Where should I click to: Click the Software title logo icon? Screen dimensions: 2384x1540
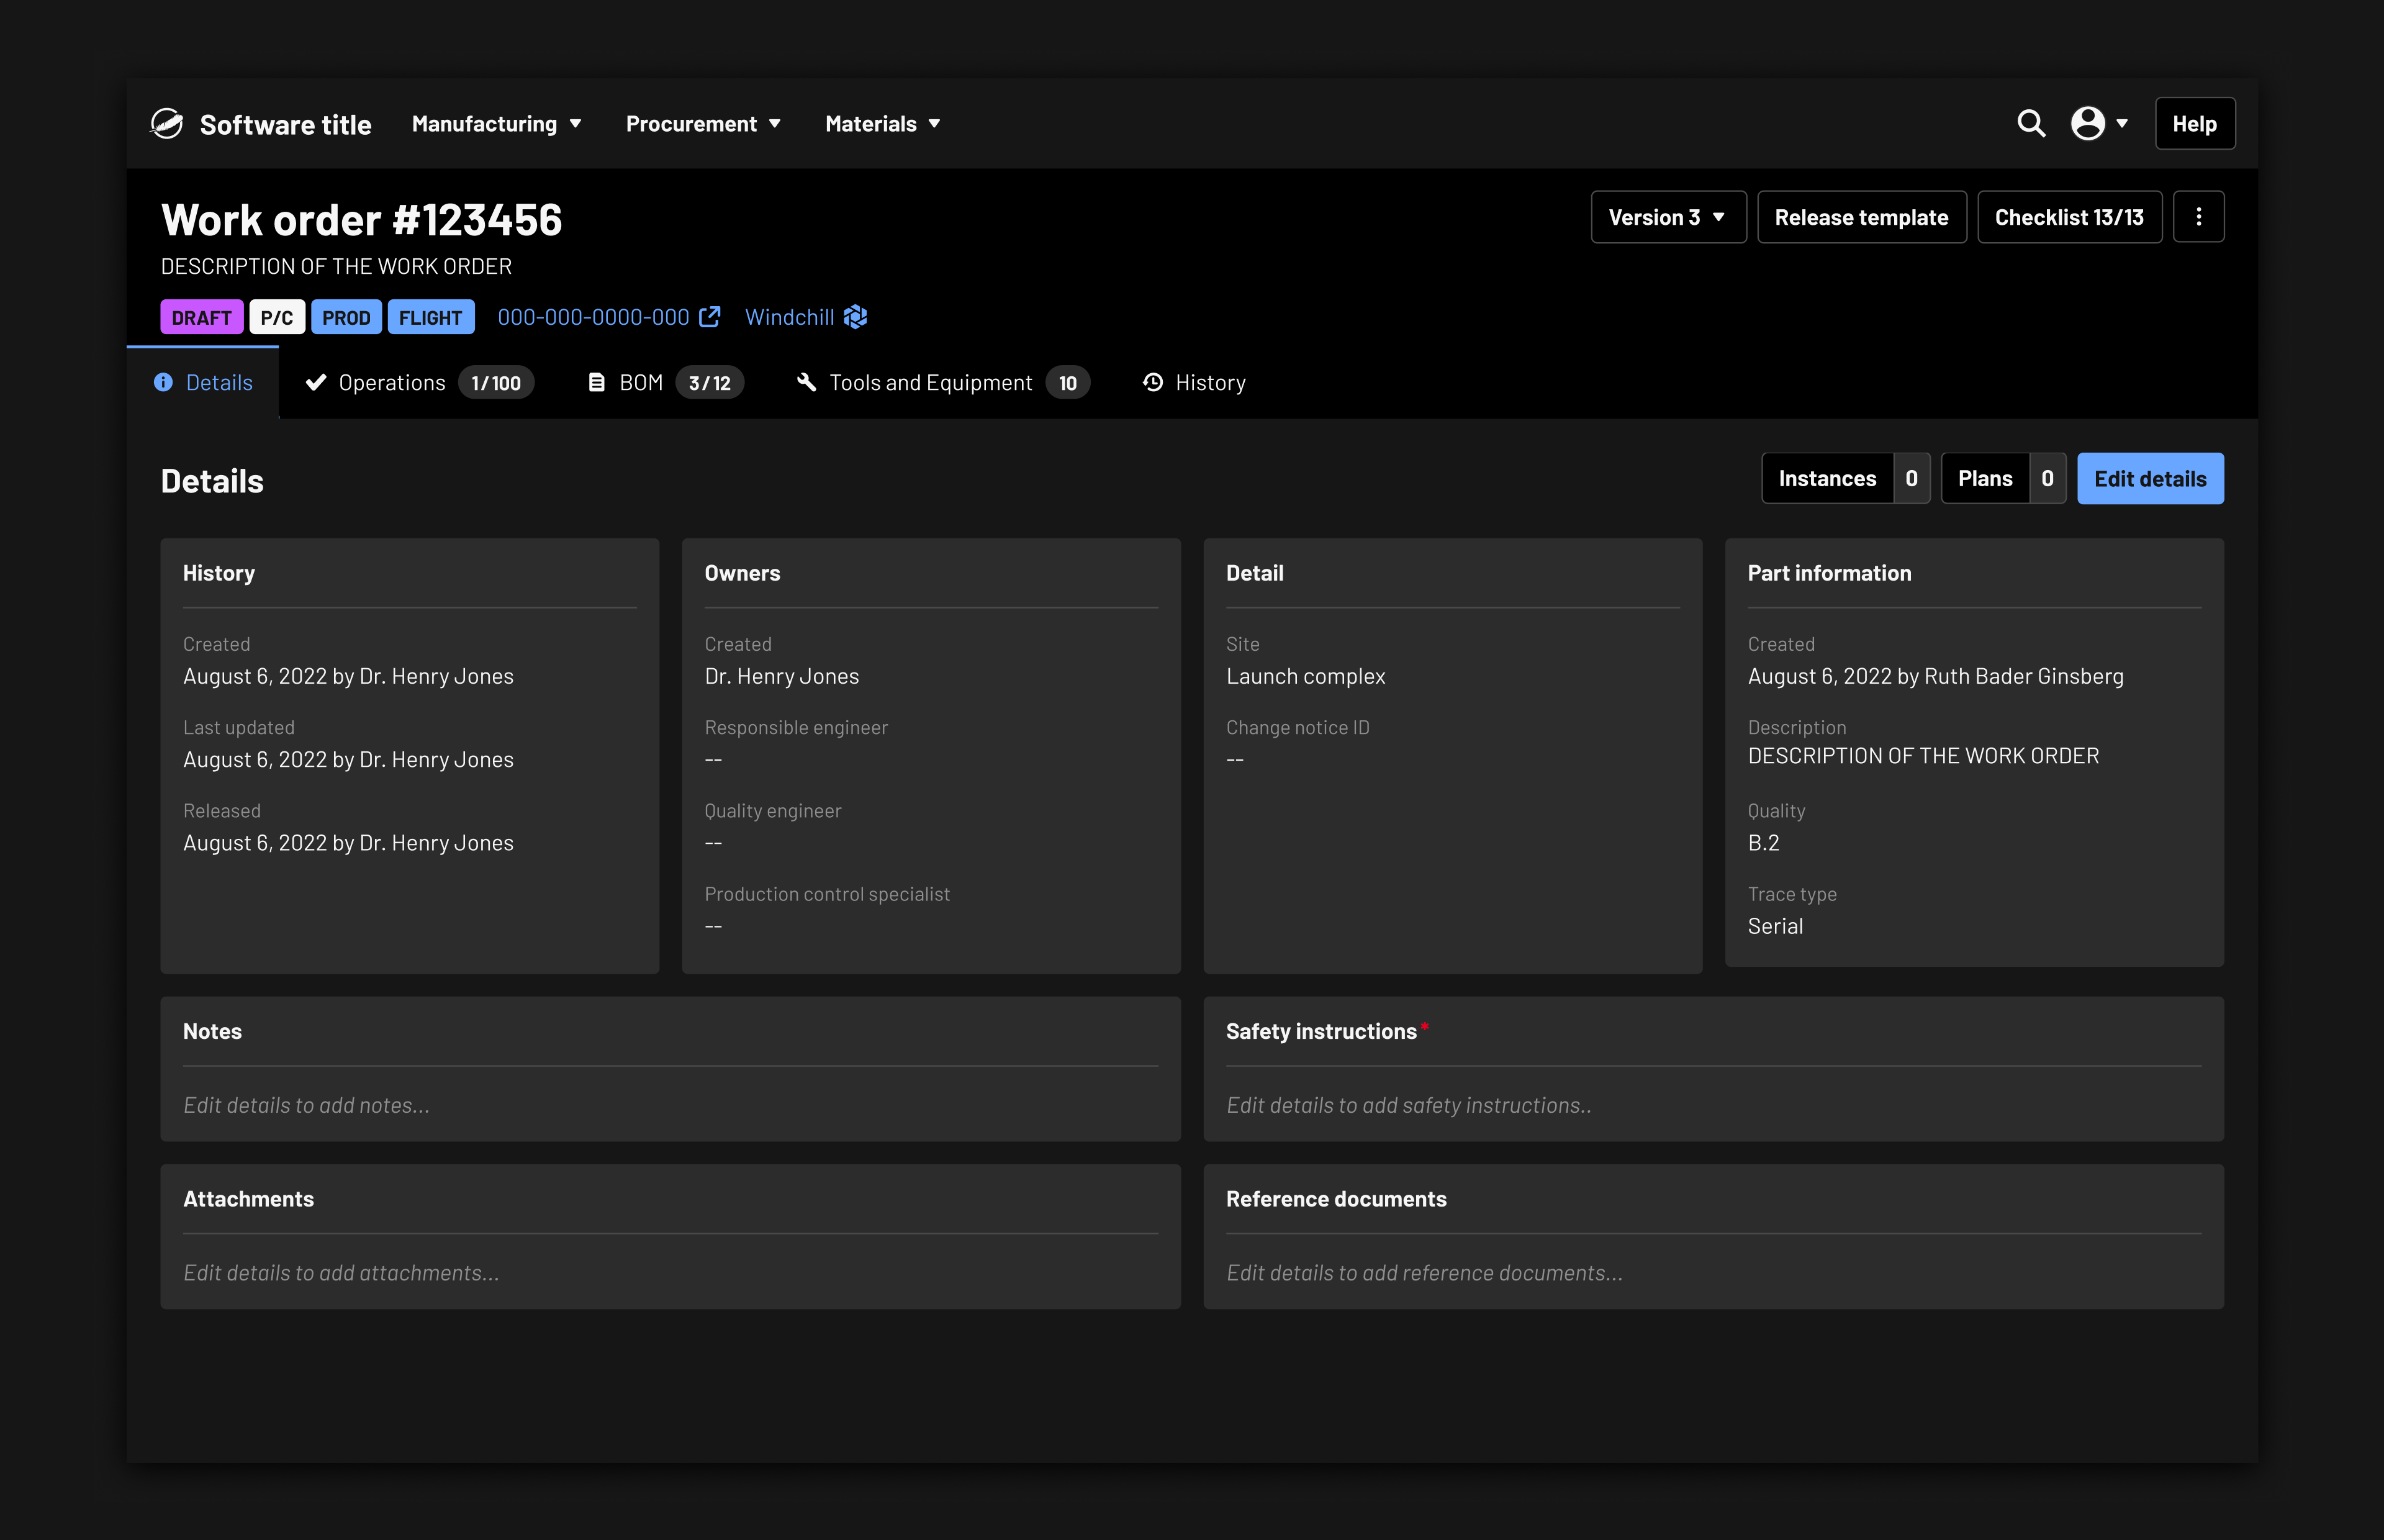click(x=167, y=124)
